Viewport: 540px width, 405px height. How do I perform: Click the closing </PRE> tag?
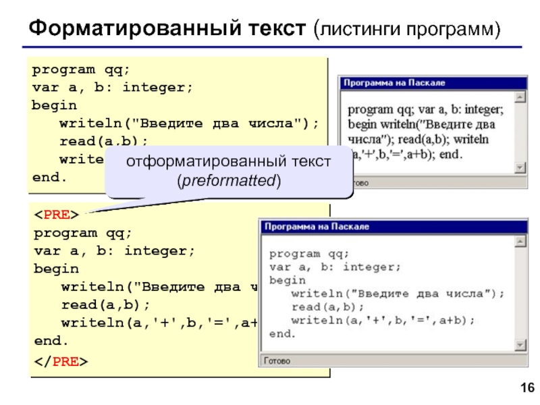click(x=59, y=361)
